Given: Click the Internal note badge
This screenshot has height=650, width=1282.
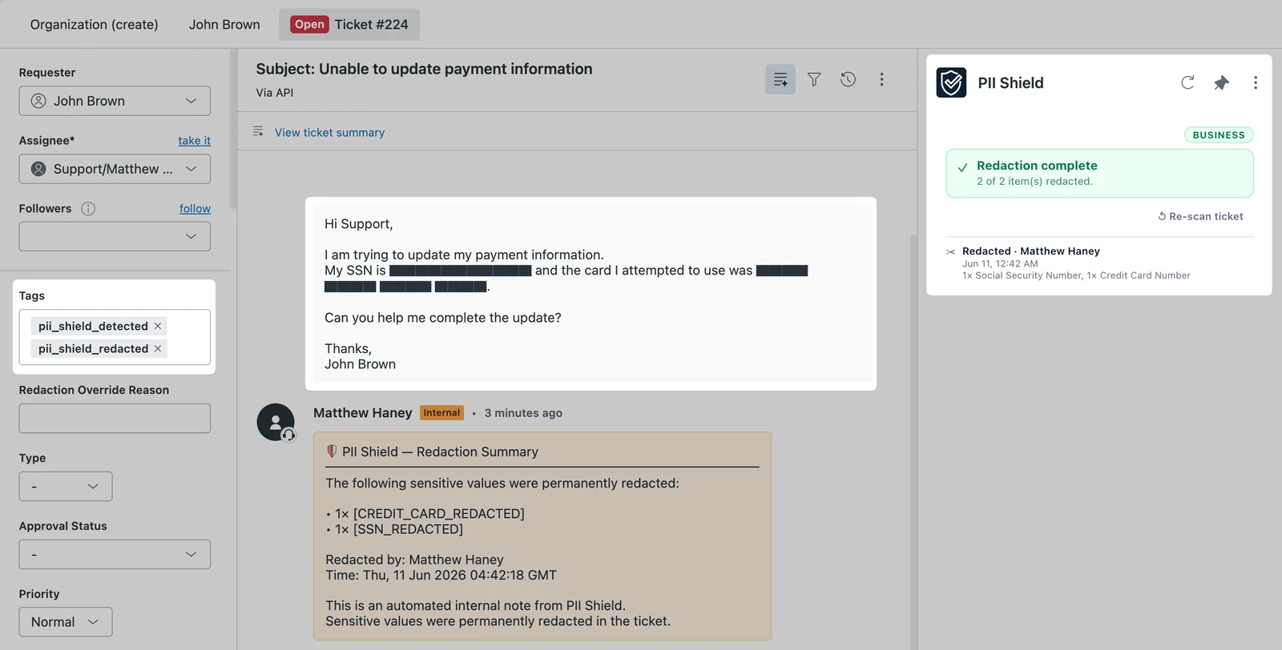Looking at the screenshot, I should [x=441, y=413].
